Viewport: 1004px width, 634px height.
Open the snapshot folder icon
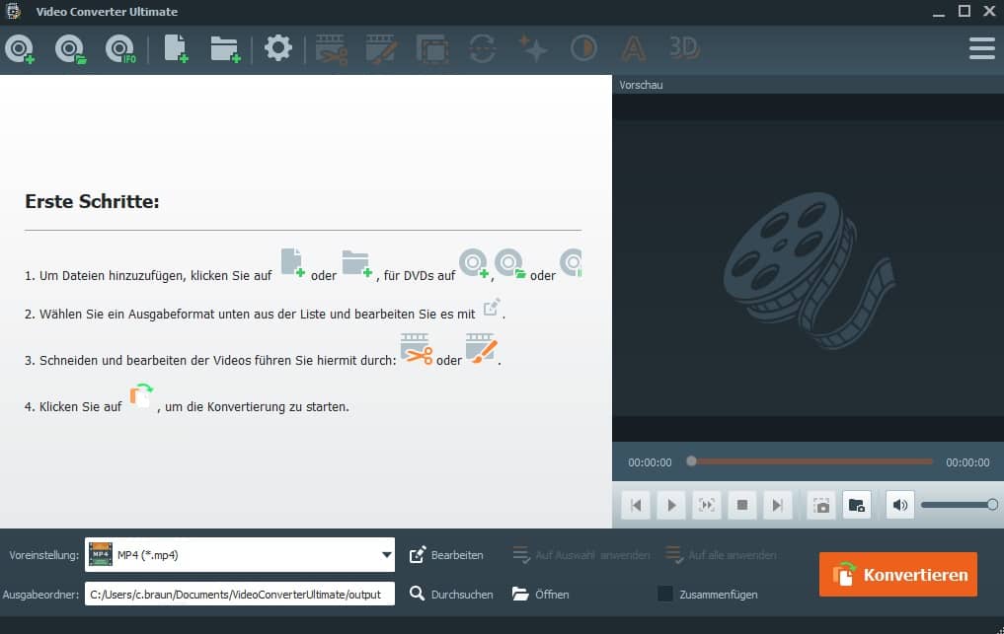coord(857,505)
